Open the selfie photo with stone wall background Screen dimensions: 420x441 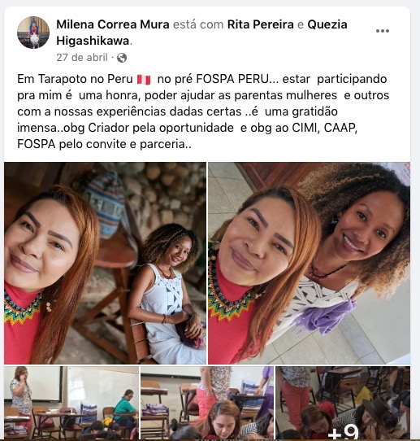tap(105, 263)
